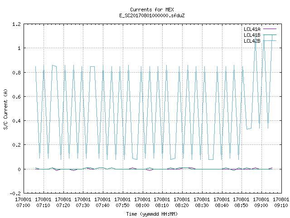Click the LCL42B plateau at 0.33 A after 08:50
Viewport: 290px width, 218px height.
[x=249, y=129]
